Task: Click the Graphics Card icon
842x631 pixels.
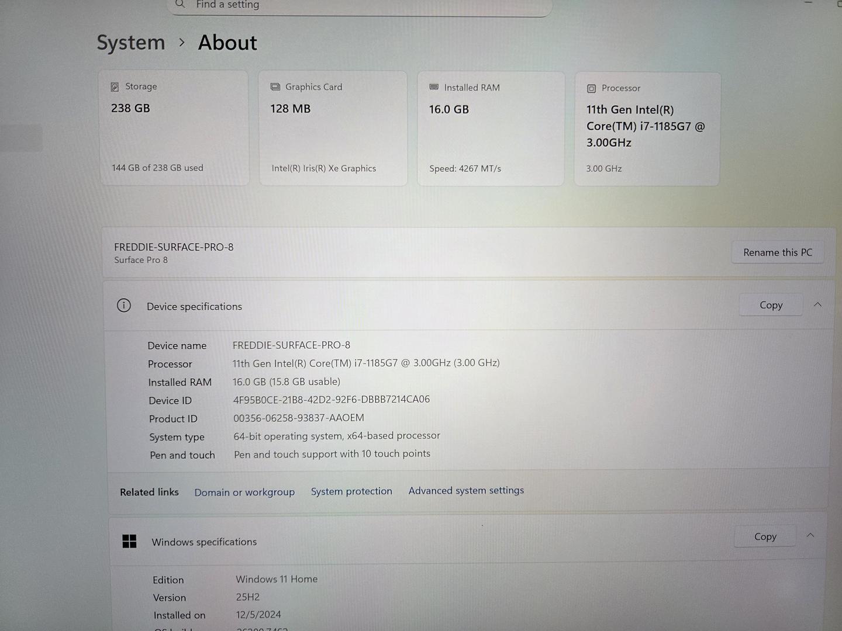Action: [x=275, y=87]
